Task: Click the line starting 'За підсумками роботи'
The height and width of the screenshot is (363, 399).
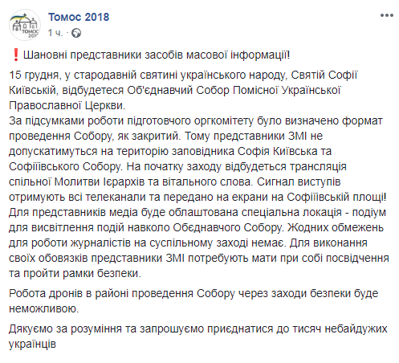Action: [196, 121]
